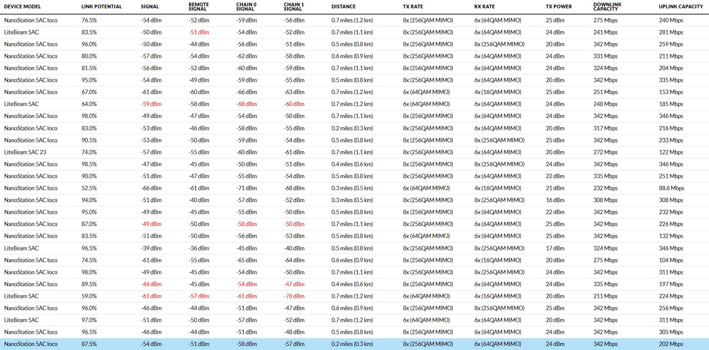Screen dimensions: 709x350
Task: Click the TX RATE column header
Action: click(413, 7)
